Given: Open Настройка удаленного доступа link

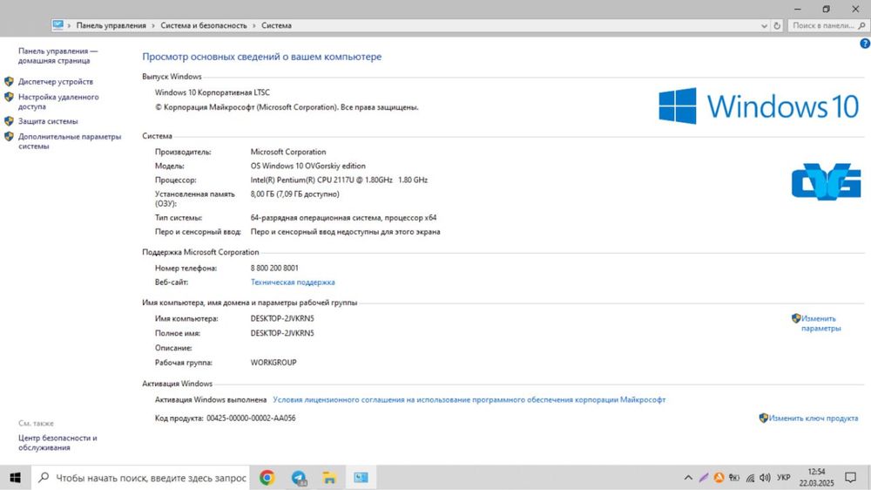Looking at the screenshot, I should pyautogui.click(x=58, y=101).
